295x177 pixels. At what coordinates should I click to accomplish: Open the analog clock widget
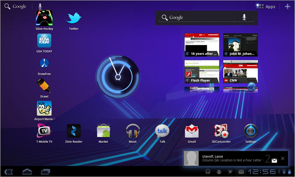[x=118, y=76]
